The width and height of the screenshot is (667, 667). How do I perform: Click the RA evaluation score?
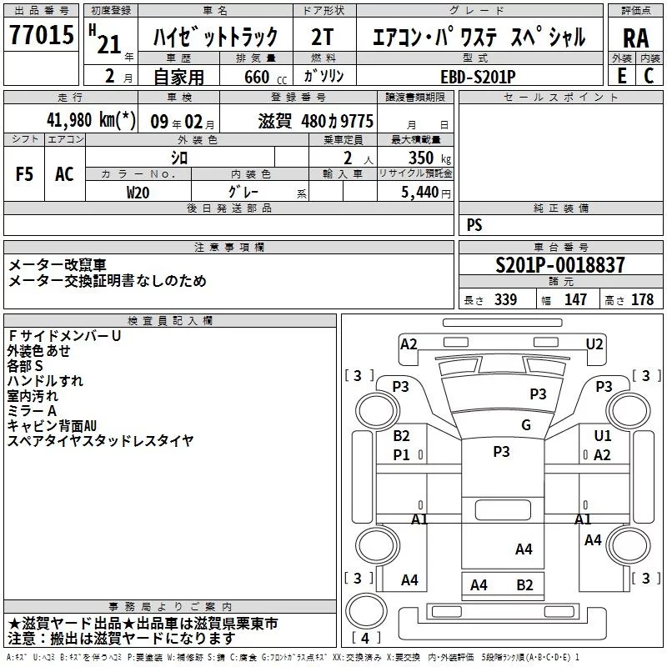pyautogui.click(x=636, y=38)
